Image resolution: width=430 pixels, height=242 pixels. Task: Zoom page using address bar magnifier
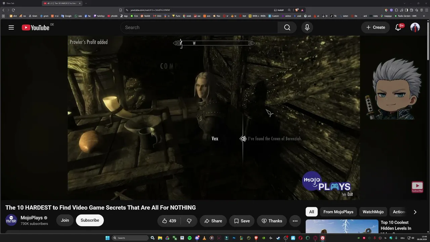click(x=289, y=10)
